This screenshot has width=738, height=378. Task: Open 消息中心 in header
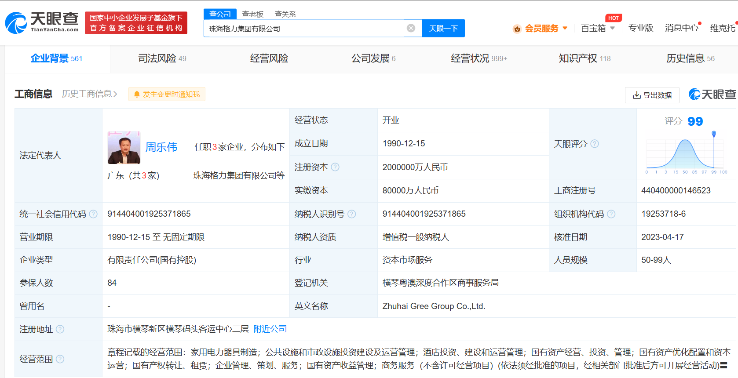pos(682,28)
